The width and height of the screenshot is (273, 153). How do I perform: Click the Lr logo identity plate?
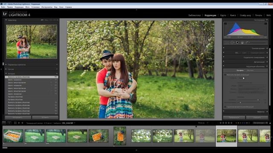pyautogui.click(x=5, y=14)
